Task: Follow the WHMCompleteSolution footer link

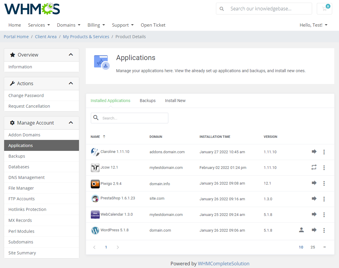Action: (224, 263)
